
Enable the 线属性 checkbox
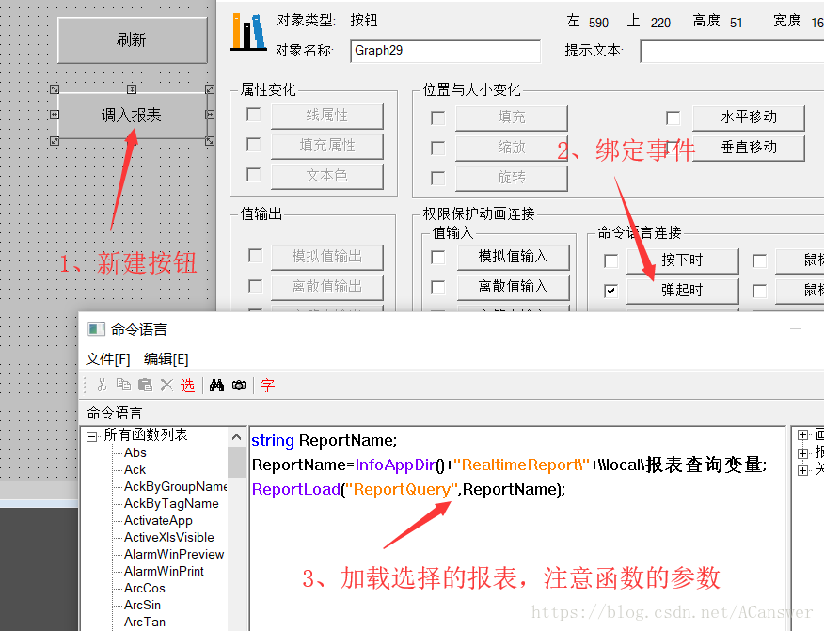tap(254, 115)
